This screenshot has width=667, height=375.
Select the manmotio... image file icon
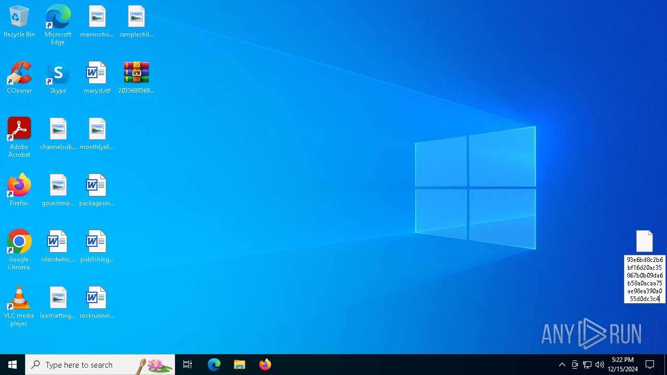tap(97, 22)
